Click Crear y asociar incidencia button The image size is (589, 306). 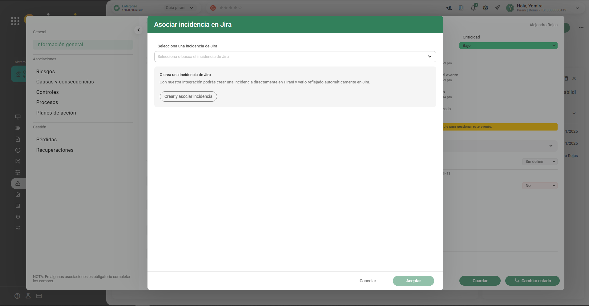(x=188, y=96)
